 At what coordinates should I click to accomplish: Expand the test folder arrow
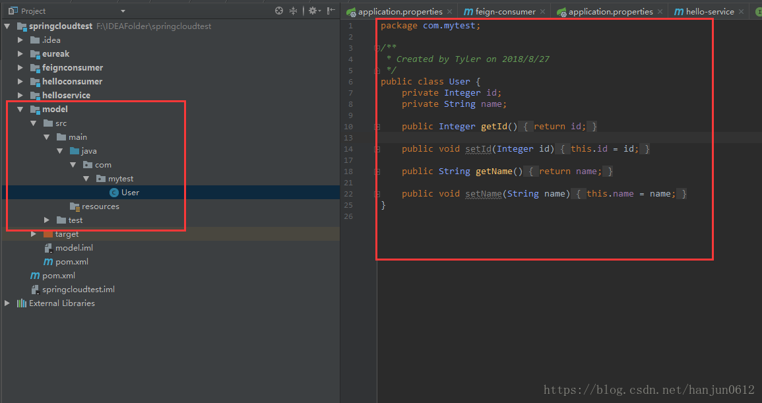(x=47, y=220)
